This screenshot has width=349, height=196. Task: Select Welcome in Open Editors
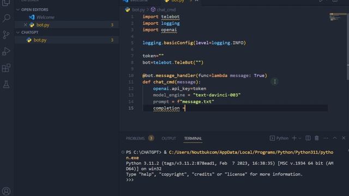pos(45,17)
